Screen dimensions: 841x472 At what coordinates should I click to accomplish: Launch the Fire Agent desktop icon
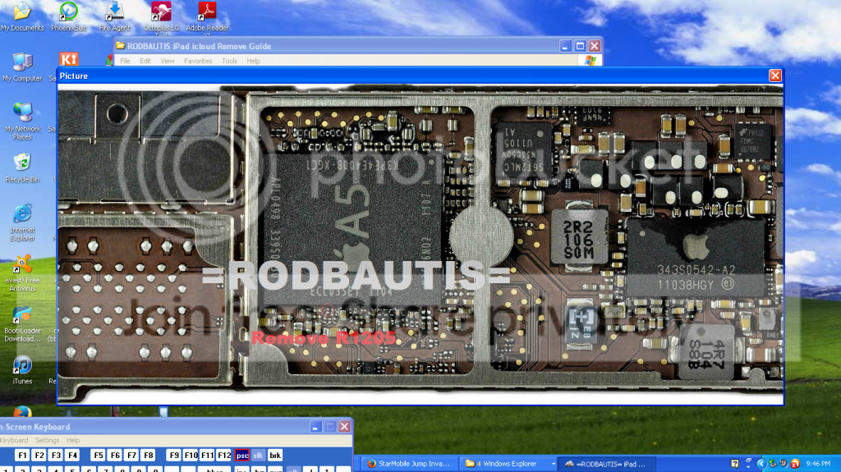click(x=115, y=11)
